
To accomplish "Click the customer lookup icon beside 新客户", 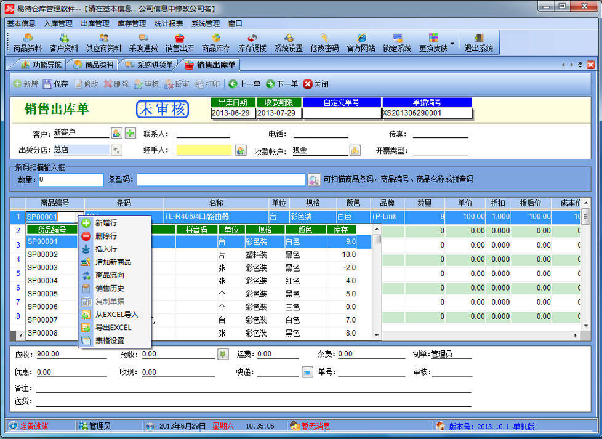I will [116, 133].
